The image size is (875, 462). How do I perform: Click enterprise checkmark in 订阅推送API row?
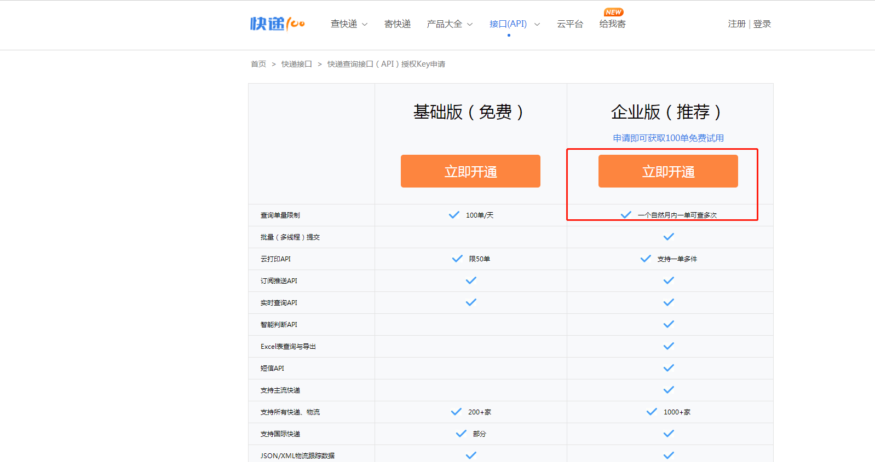(669, 280)
